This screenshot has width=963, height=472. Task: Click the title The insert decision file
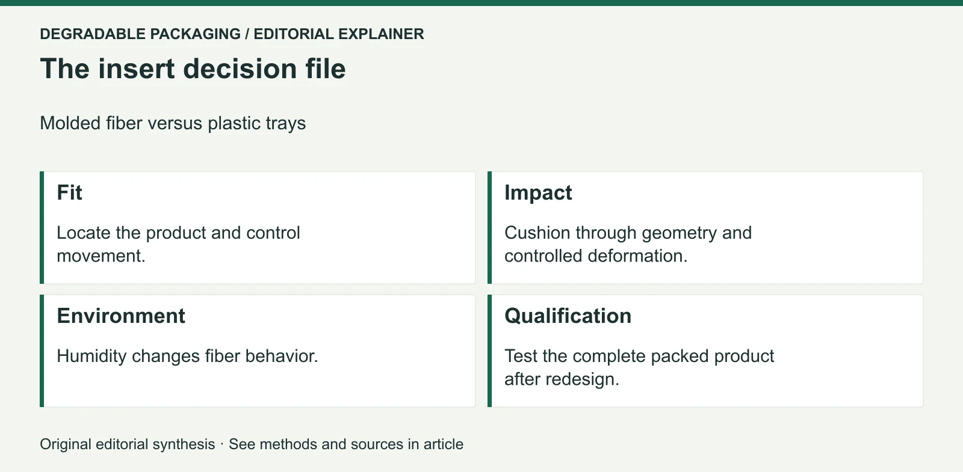193,69
